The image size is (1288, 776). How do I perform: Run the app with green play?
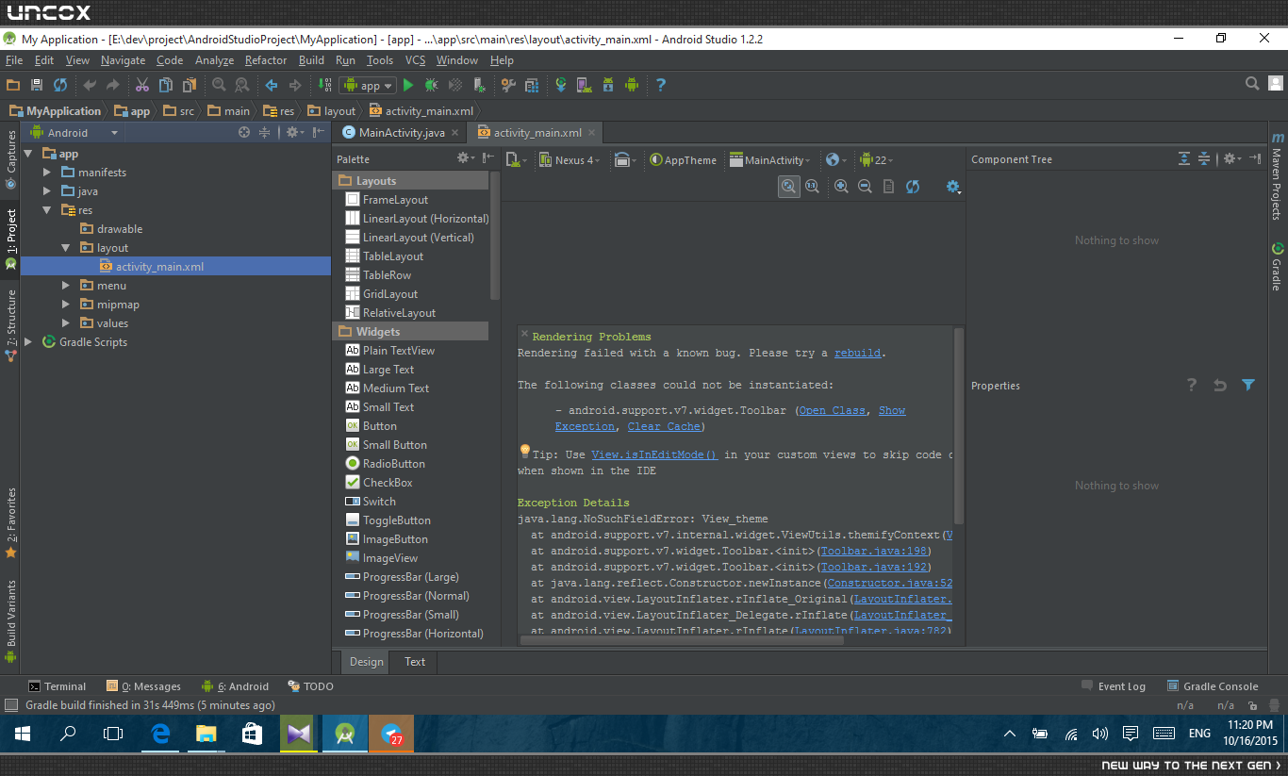[x=408, y=85]
